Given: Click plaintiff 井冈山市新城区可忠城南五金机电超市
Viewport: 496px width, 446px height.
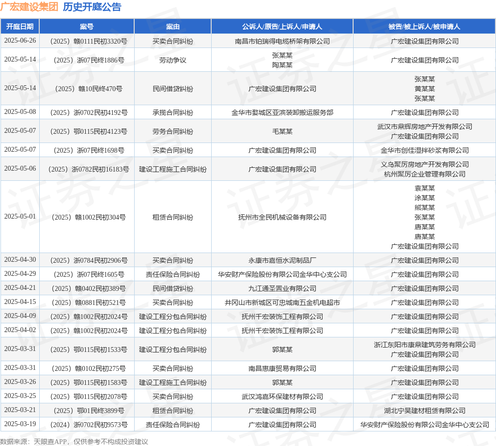Looking at the screenshot, I should (x=282, y=303).
